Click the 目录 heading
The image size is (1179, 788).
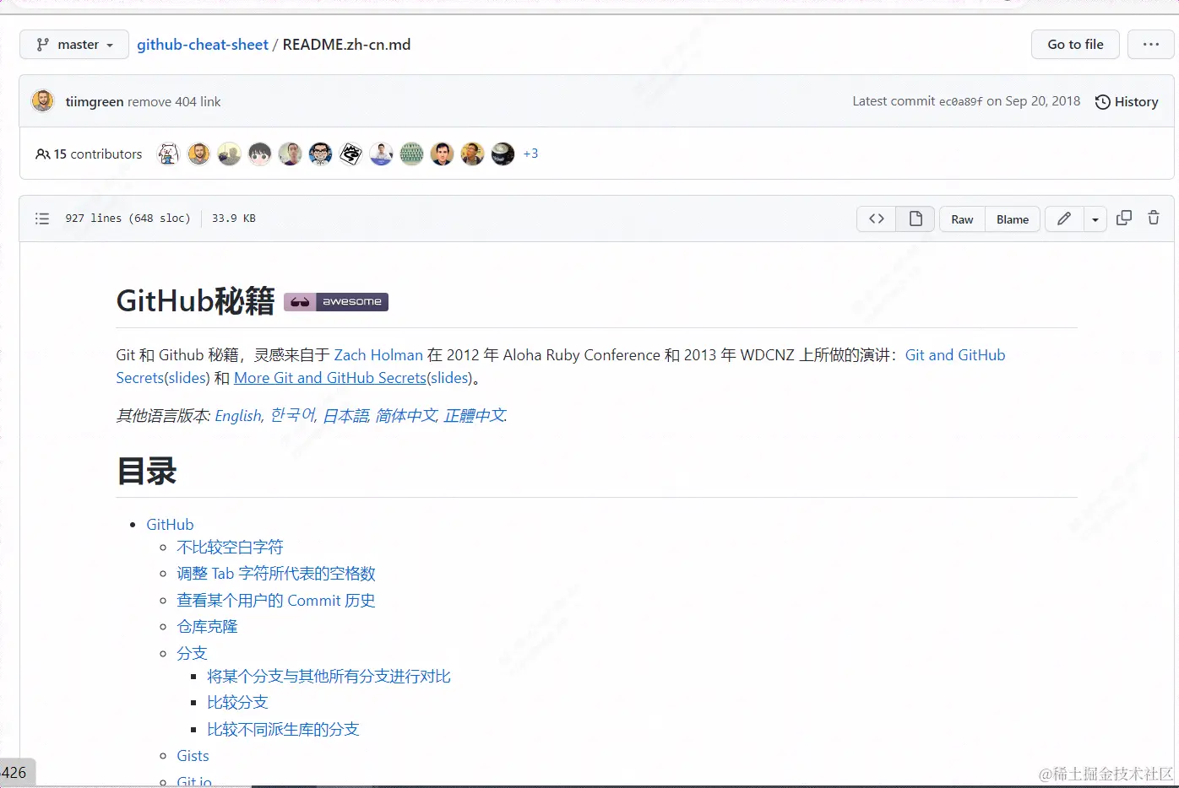[146, 471]
